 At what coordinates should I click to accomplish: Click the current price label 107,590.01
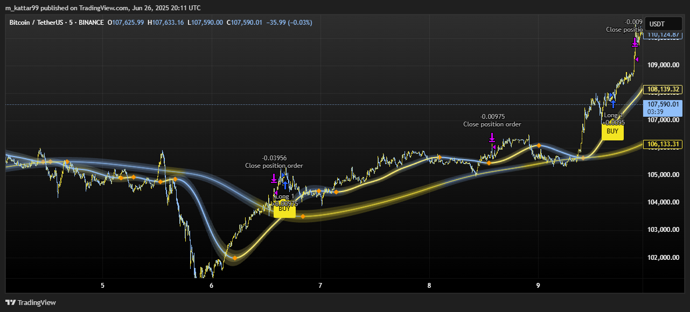tap(664, 108)
